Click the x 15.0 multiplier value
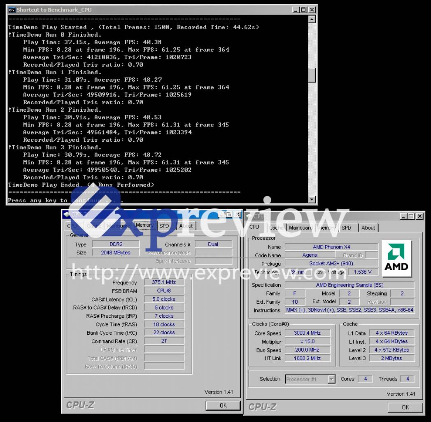 [x=308, y=341]
